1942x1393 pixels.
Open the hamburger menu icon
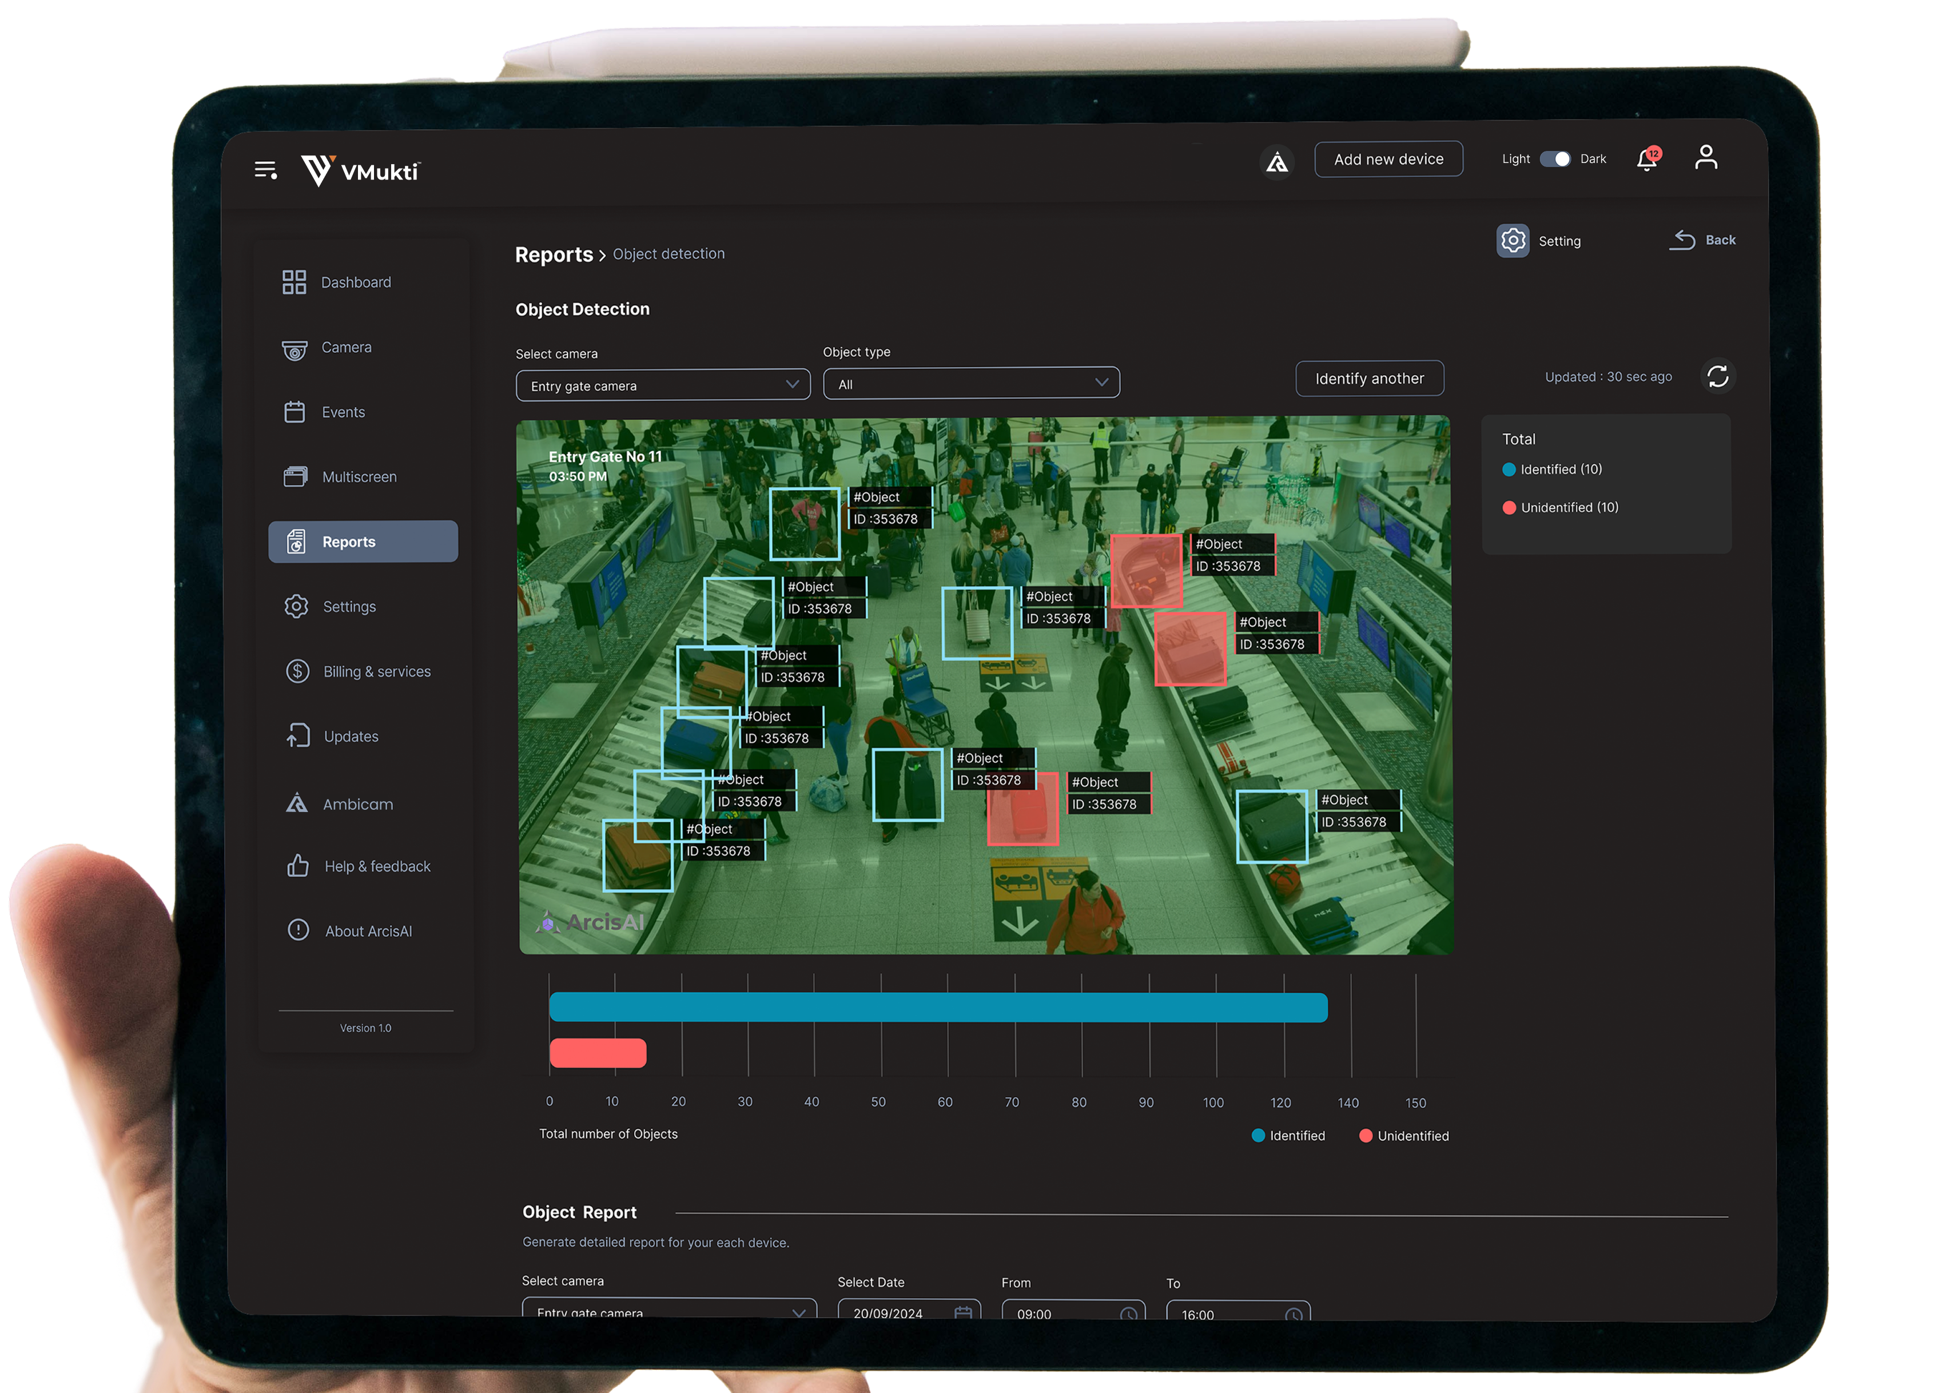pos(265,169)
